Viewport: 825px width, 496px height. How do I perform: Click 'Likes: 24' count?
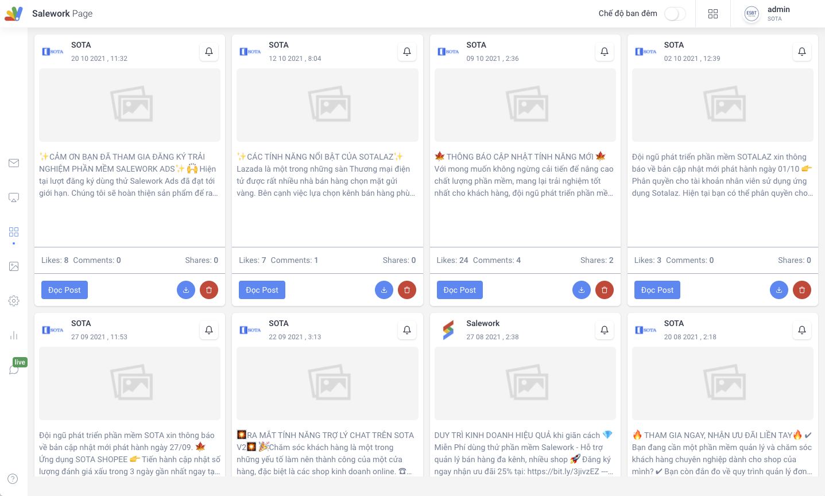pos(452,260)
